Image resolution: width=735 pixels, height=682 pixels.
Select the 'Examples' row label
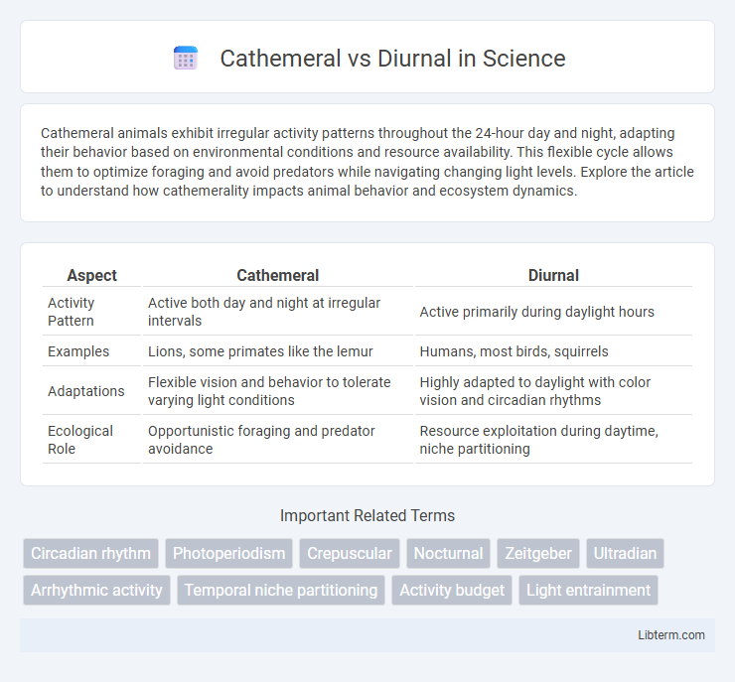[91, 351]
